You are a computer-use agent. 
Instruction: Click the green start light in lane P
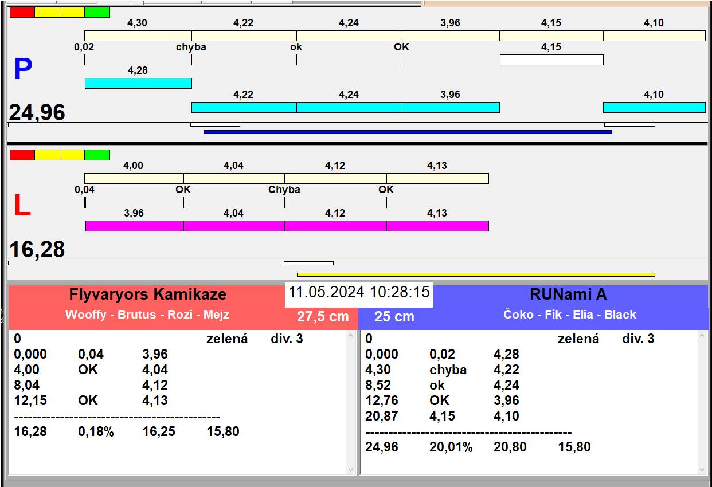97,12
